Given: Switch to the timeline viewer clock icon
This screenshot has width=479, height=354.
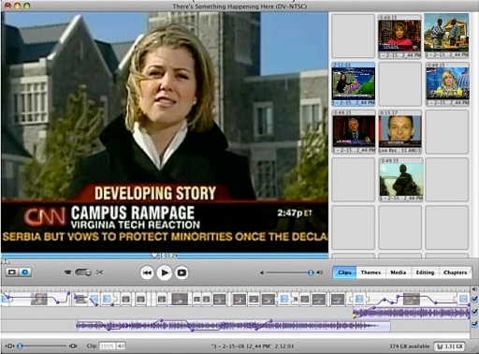Looking at the screenshot, I should click(x=25, y=273).
